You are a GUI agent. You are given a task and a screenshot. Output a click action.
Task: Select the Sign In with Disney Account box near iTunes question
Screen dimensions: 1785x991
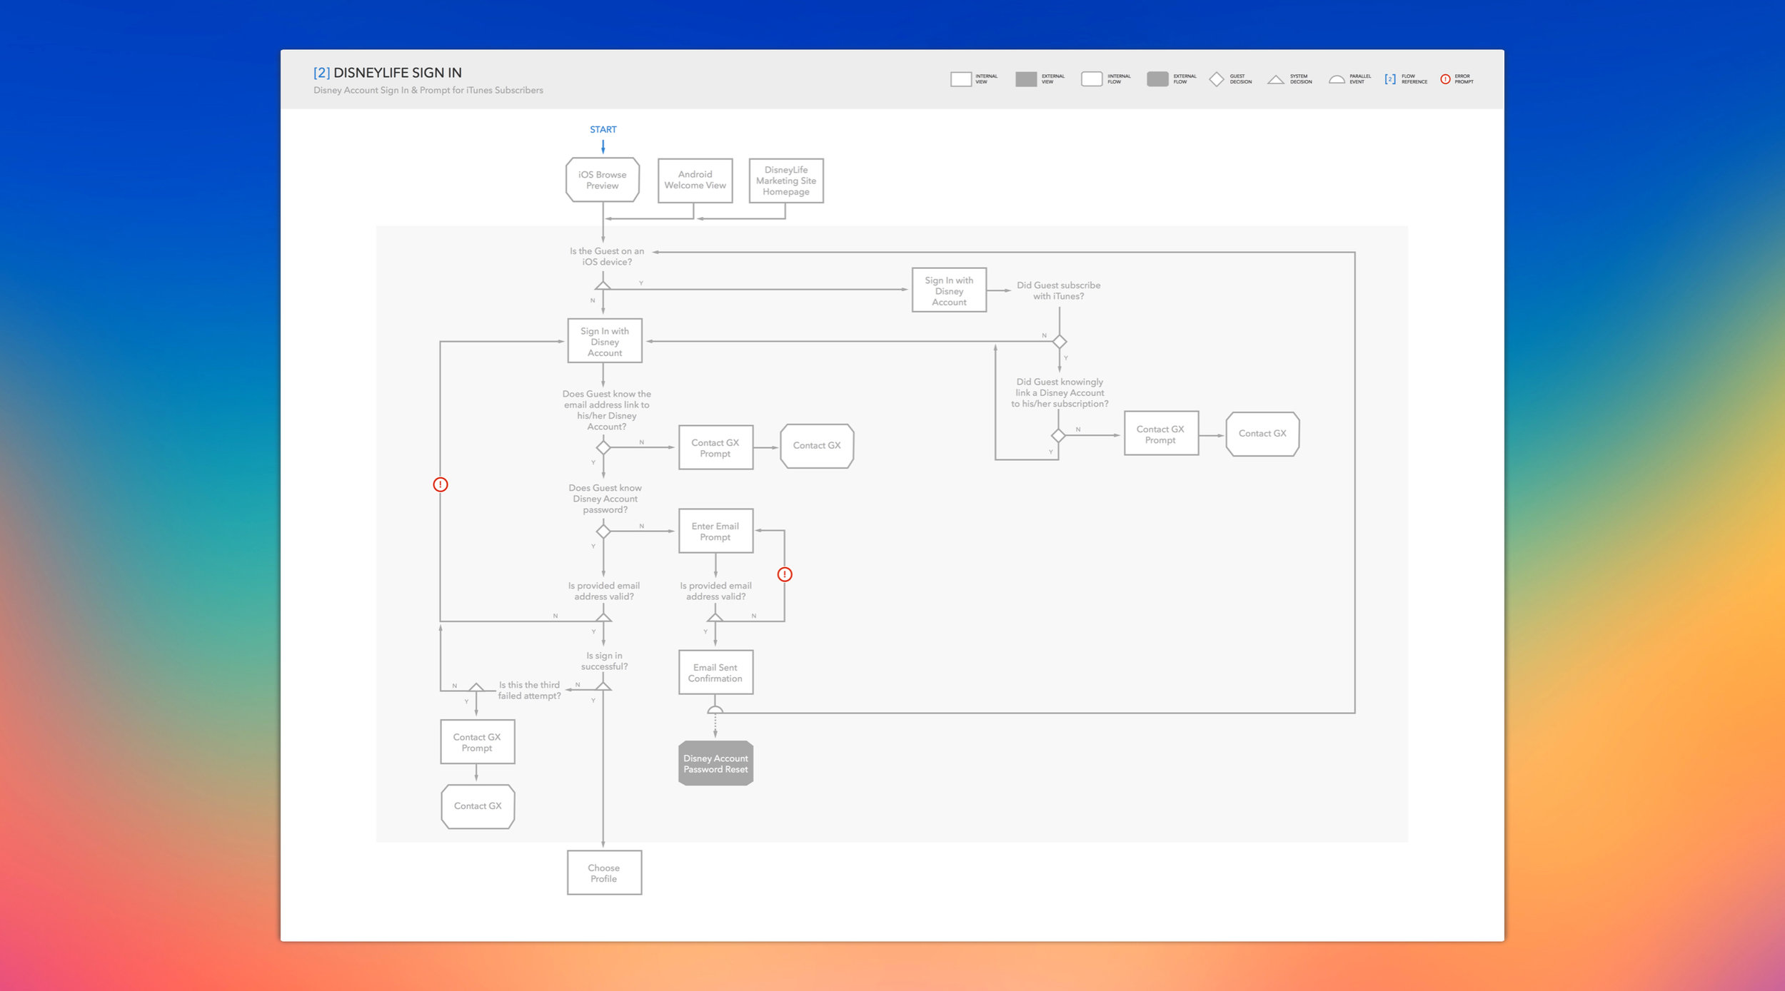(x=950, y=290)
